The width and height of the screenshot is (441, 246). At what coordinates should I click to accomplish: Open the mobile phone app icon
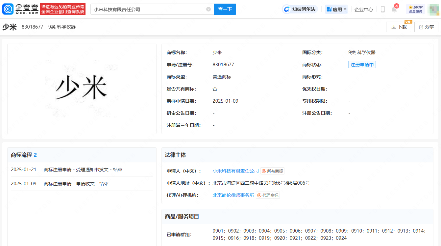383,9
